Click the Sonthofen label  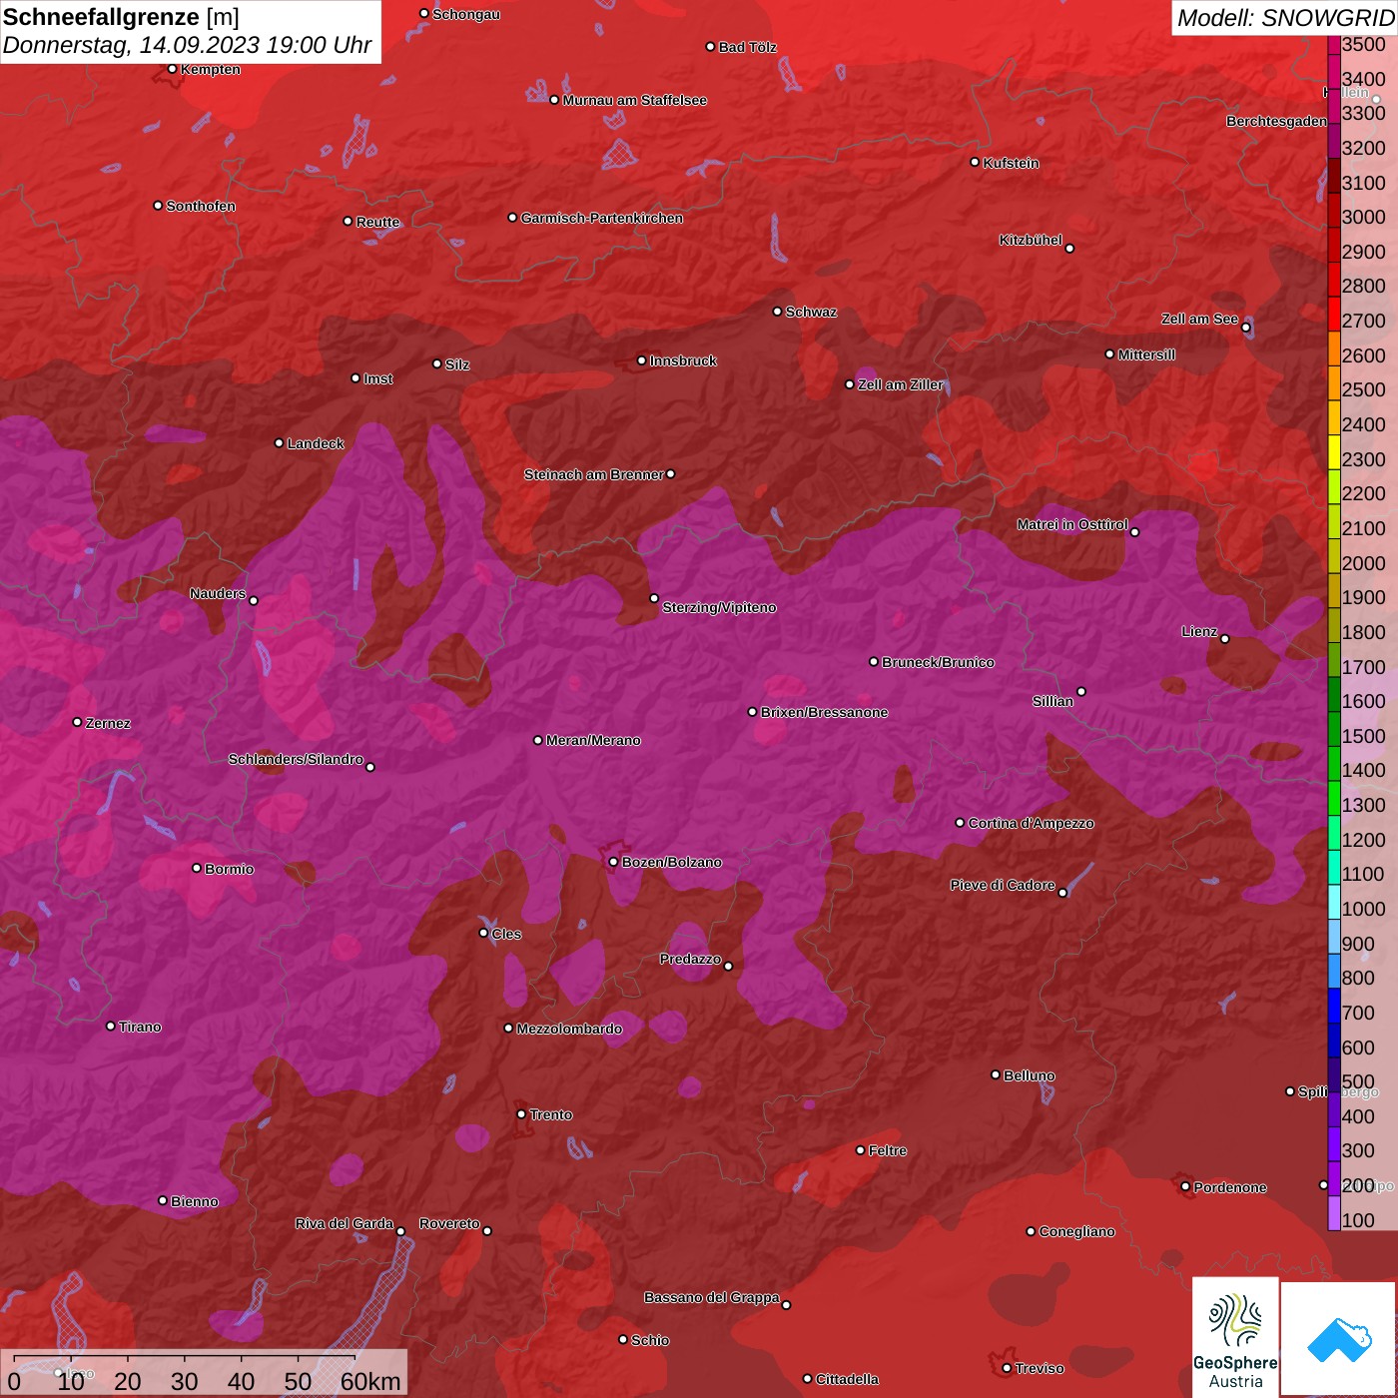coord(201,206)
